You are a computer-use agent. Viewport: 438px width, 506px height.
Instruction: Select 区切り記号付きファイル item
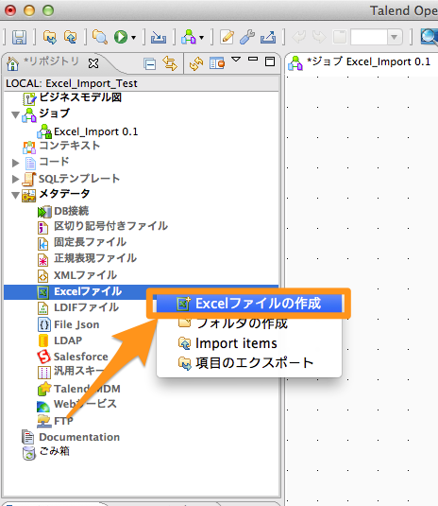(x=110, y=226)
